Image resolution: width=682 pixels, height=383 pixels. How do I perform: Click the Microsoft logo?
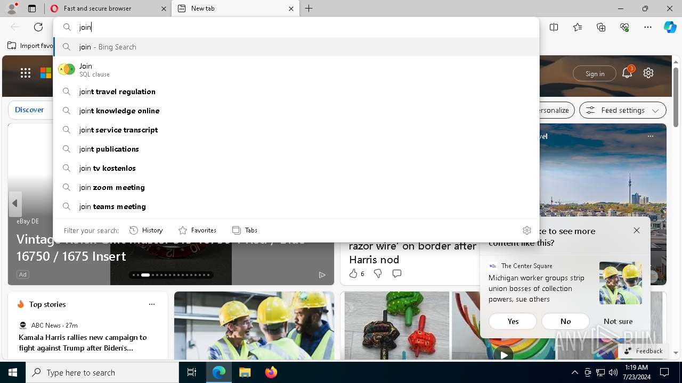(46, 73)
